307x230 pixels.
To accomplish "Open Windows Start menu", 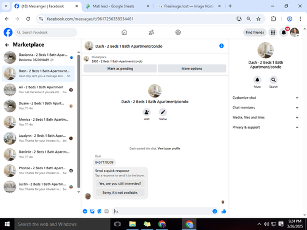I will click(7, 224).
